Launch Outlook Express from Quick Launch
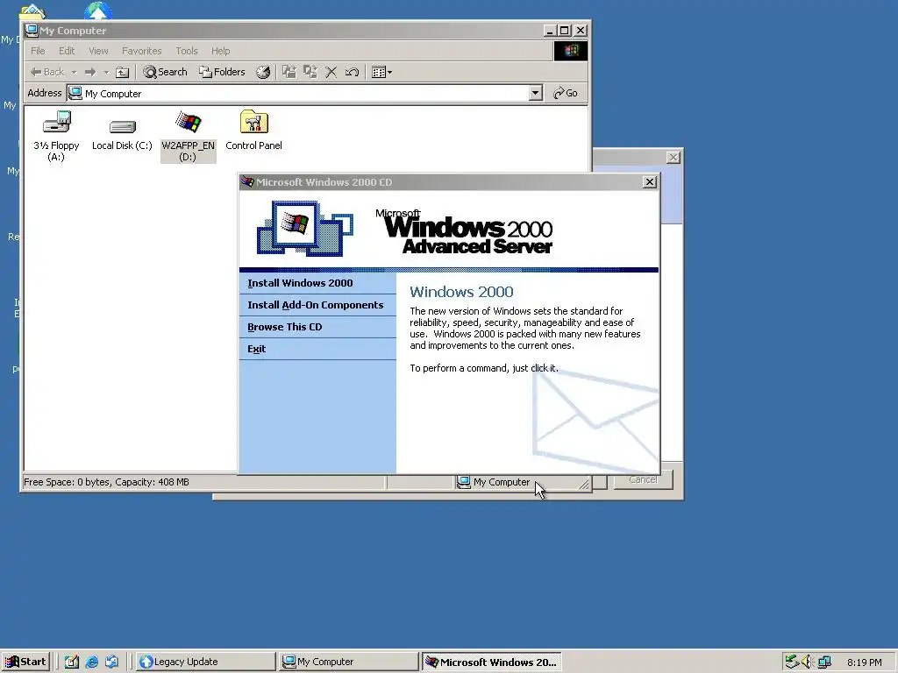The height and width of the screenshot is (673, 898). pyautogui.click(x=111, y=662)
